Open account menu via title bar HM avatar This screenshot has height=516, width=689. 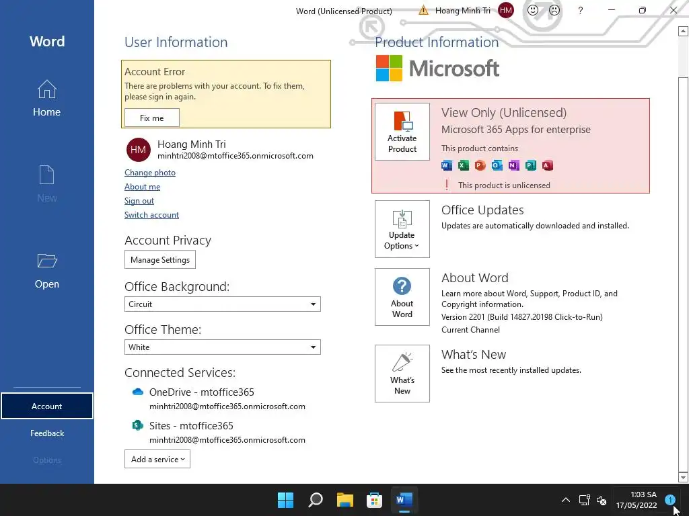506,10
